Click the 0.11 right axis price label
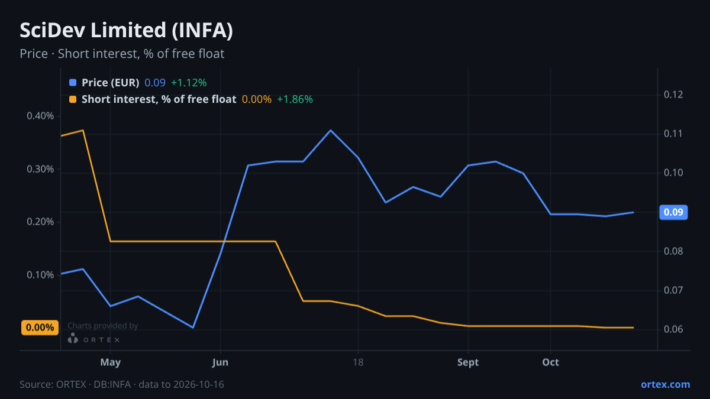The image size is (710, 399). click(674, 134)
